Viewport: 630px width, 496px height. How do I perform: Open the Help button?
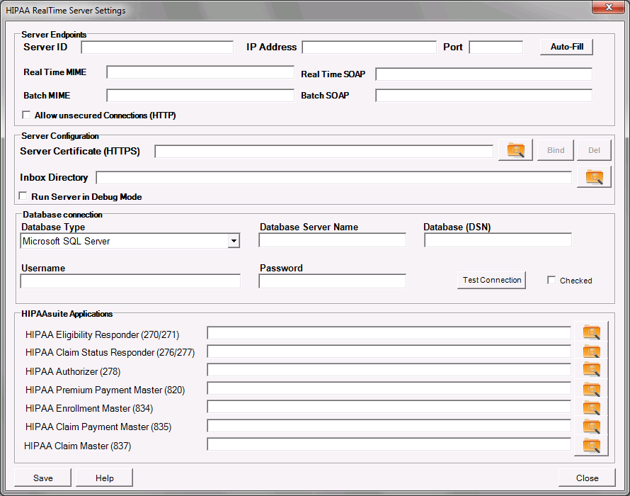104,478
